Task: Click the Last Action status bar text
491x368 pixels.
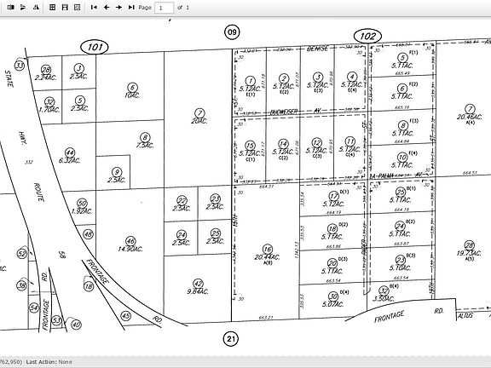Action: [x=49, y=362]
